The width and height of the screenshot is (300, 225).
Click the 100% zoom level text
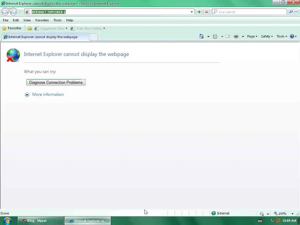282,214
